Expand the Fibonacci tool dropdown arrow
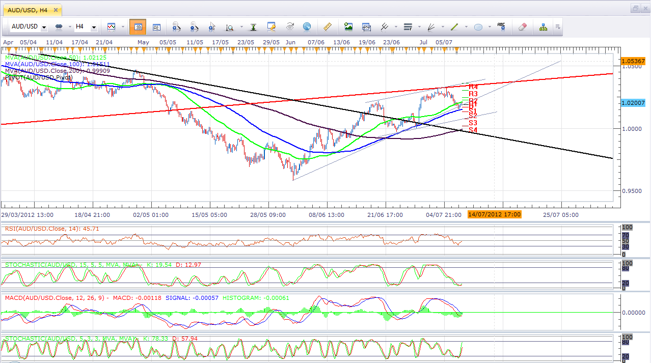This screenshot has width=651, height=363. (418, 27)
